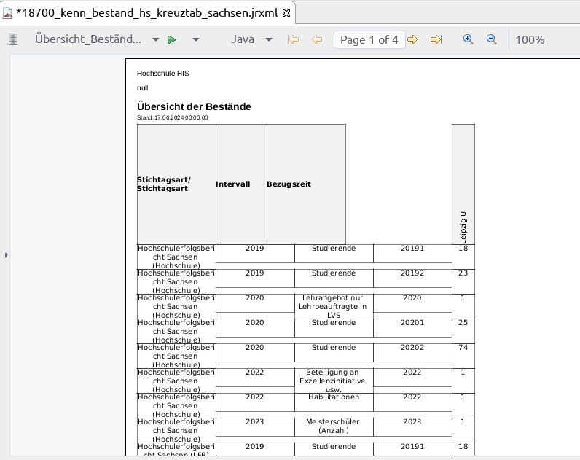
Task: Click the value 25 cell
Action: tap(463, 331)
